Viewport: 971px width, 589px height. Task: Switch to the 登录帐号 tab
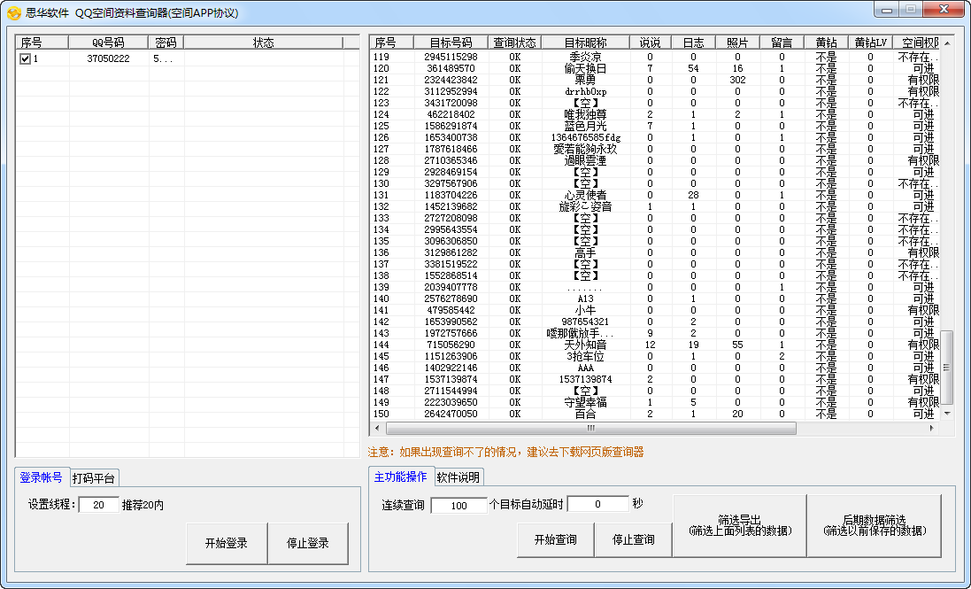pyautogui.click(x=41, y=477)
